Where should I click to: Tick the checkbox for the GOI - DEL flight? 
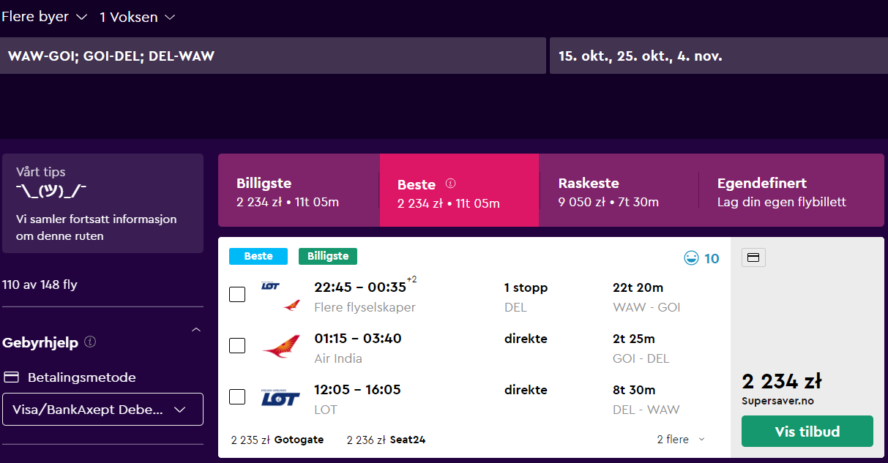pos(237,345)
